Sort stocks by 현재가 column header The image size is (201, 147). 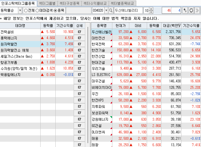point(121,26)
